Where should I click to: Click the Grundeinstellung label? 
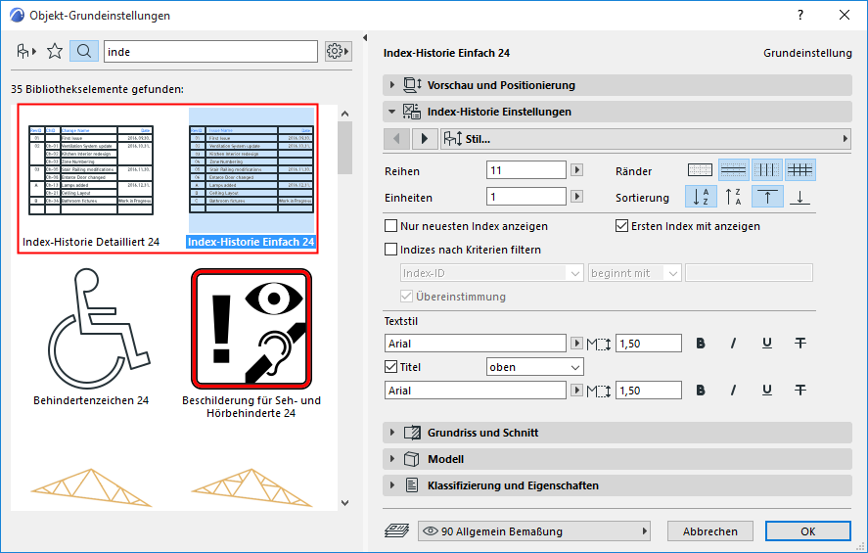[x=807, y=53]
